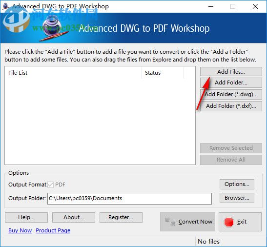Click Browser... to pick output folder
267x247 pixels.
coord(237,198)
